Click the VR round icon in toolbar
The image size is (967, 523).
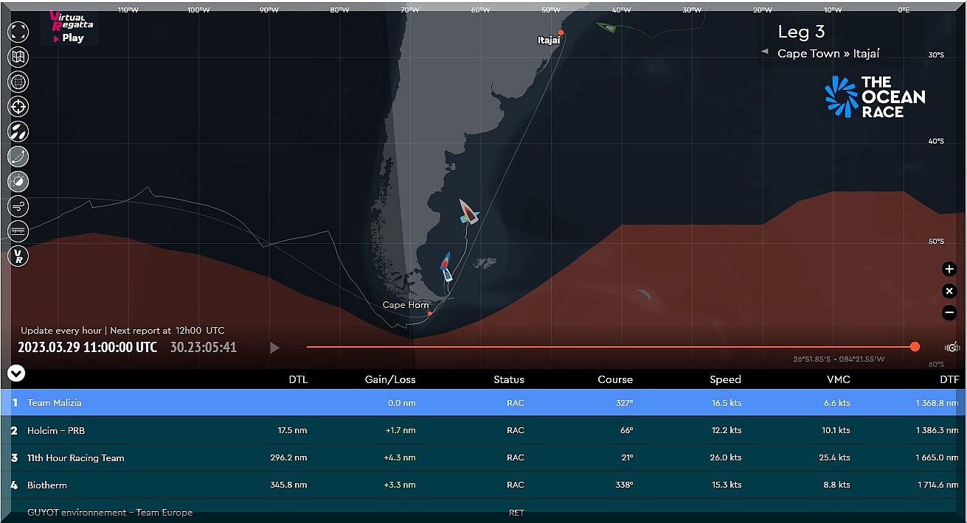(x=18, y=256)
